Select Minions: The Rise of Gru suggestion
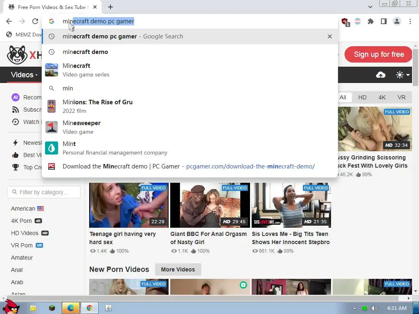 (x=190, y=106)
